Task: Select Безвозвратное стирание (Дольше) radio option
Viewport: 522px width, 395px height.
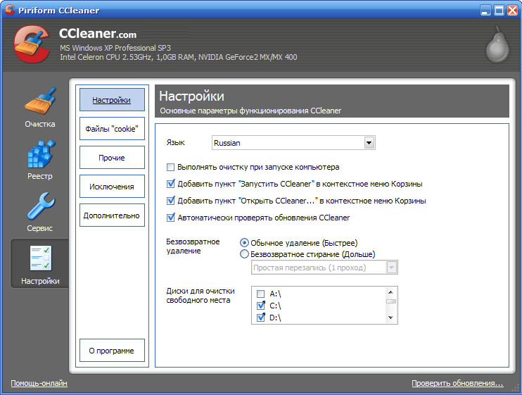Action: [x=245, y=254]
